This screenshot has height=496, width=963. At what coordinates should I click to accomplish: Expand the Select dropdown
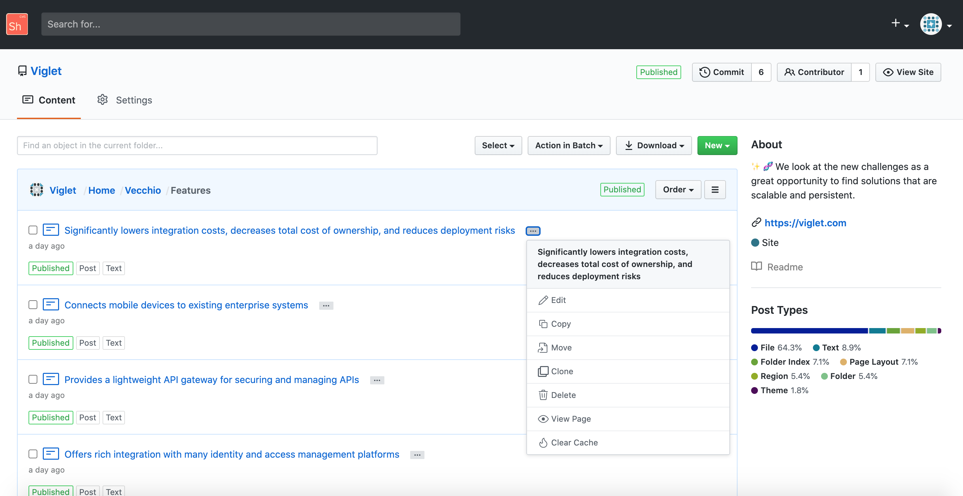[498, 145]
